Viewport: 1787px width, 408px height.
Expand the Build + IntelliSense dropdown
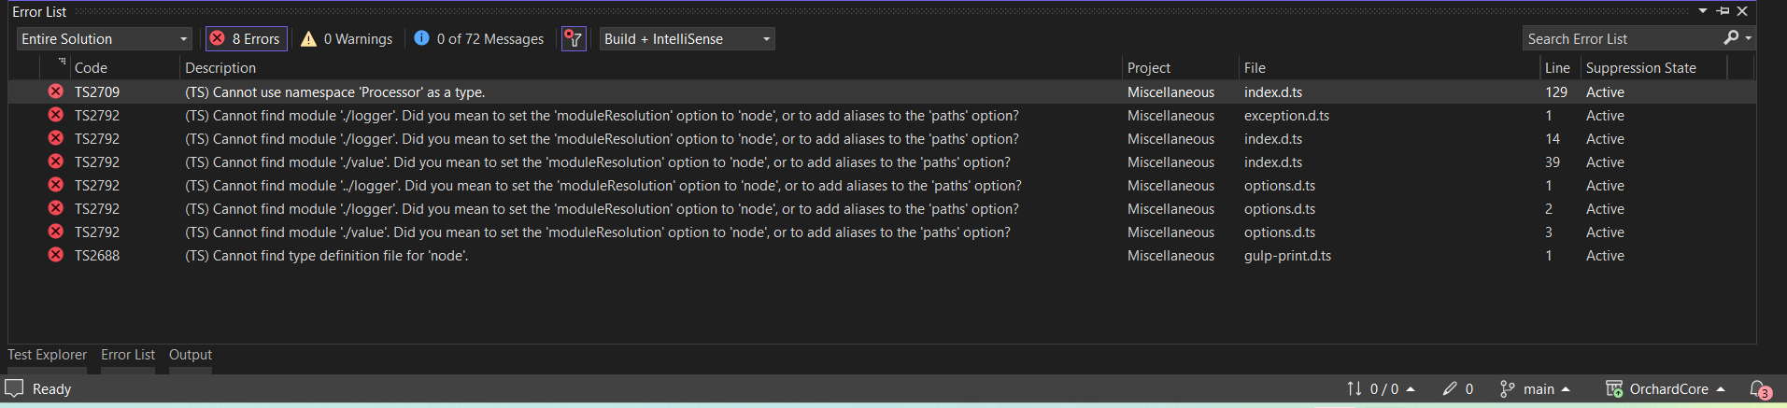pyautogui.click(x=687, y=39)
